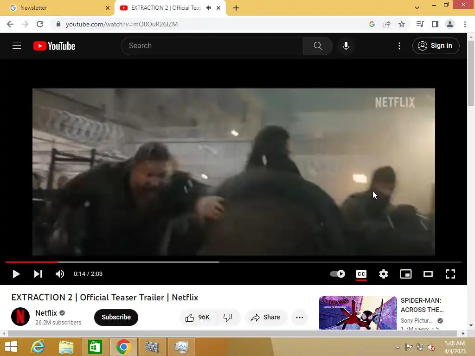
Task: Click the video frame to play
Action: coord(234,172)
